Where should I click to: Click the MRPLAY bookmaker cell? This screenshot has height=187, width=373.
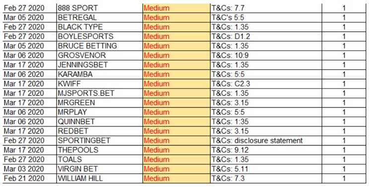100,112
